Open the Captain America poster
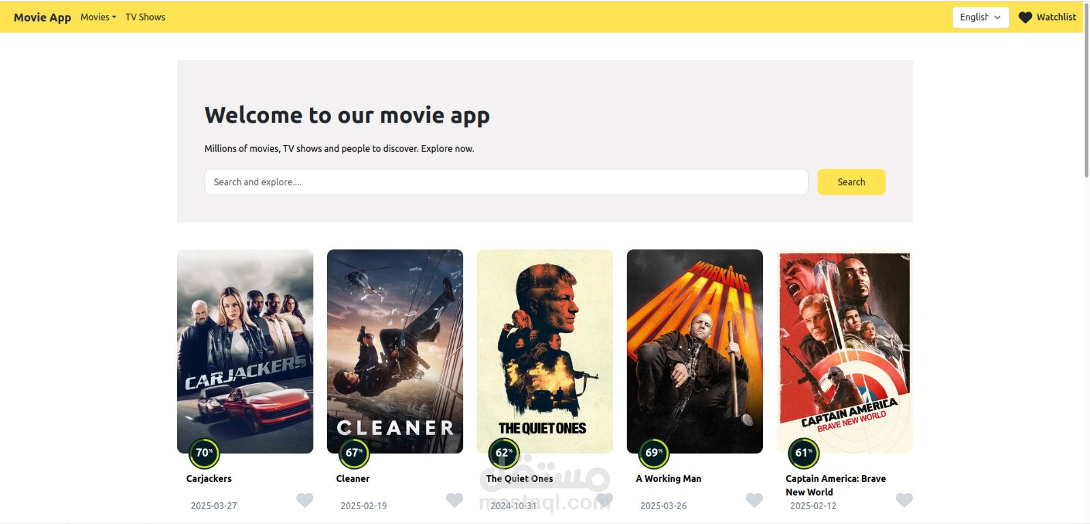 click(845, 351)
